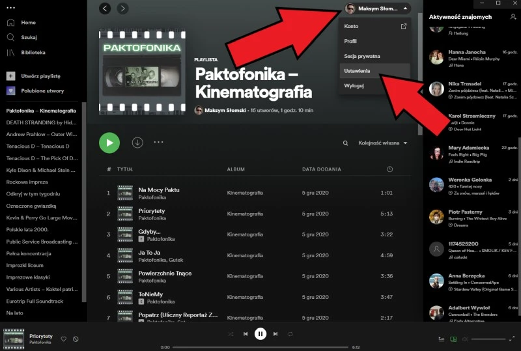The height and width of the screenshot is (351, 521).
Task: Open the external link icon beside Konto
Action: 404,26
